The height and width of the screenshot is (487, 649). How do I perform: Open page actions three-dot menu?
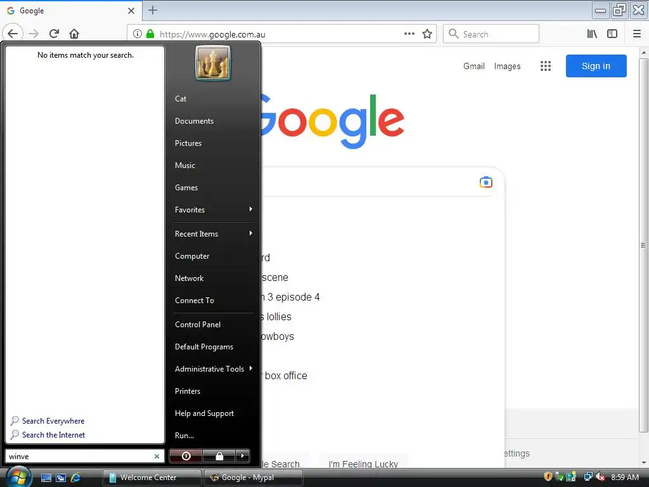point(409,34)
